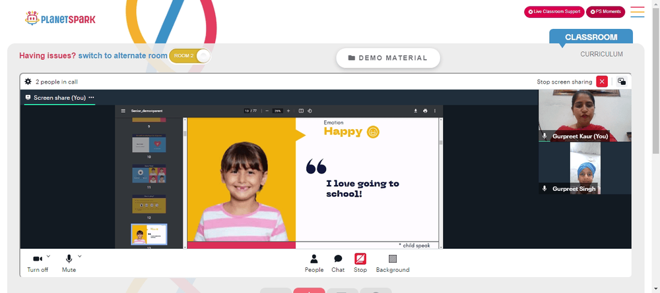Screen dimensions: 660x293
Task: Click PS Moments button
Action: point(605,12)
